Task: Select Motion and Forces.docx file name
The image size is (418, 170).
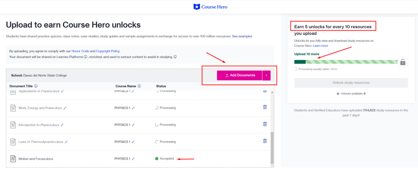Action: tap(36, 159)
